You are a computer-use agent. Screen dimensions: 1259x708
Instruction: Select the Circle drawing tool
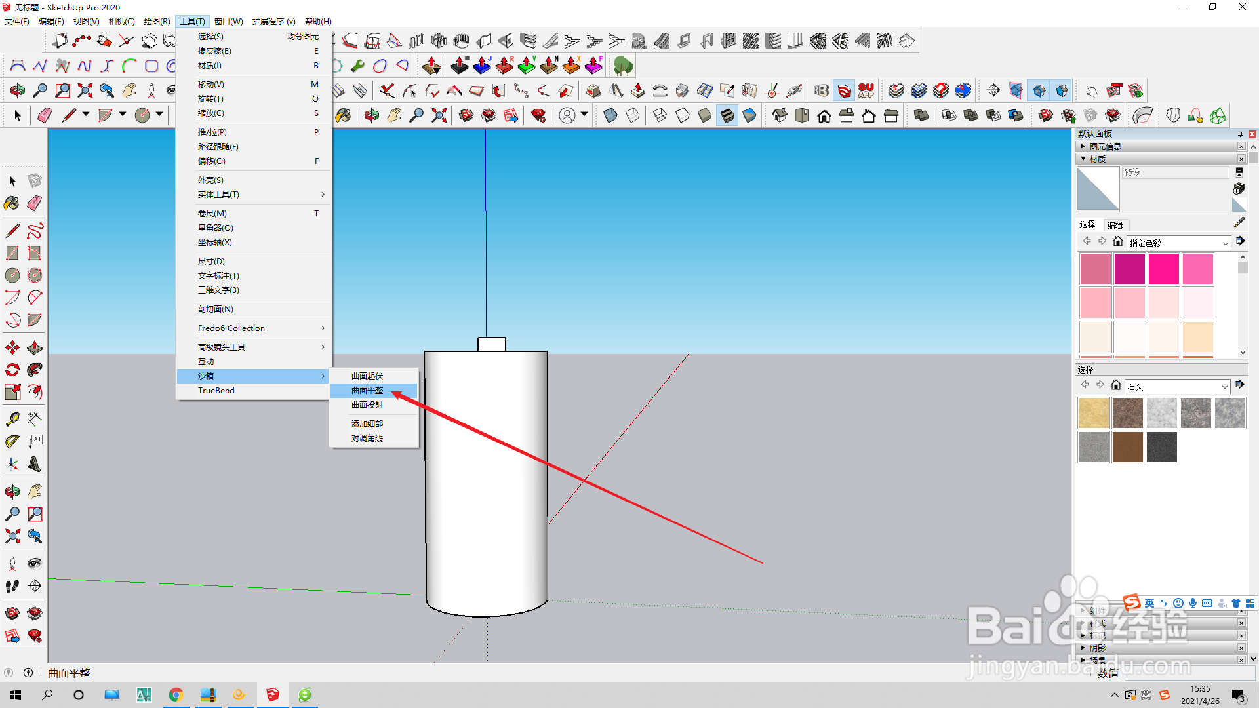(12, 275)
